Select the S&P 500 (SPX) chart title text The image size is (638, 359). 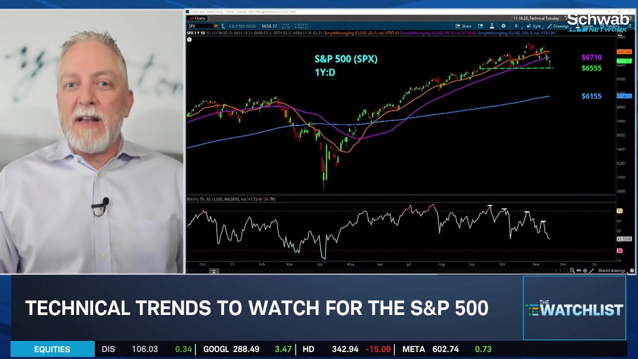pos(346,59)
